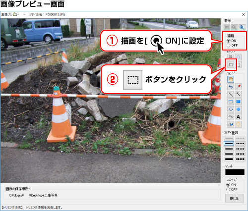Choose the thinnest solid line style
This screenshot has width=248, height=211.
click(x=229, y=138)
